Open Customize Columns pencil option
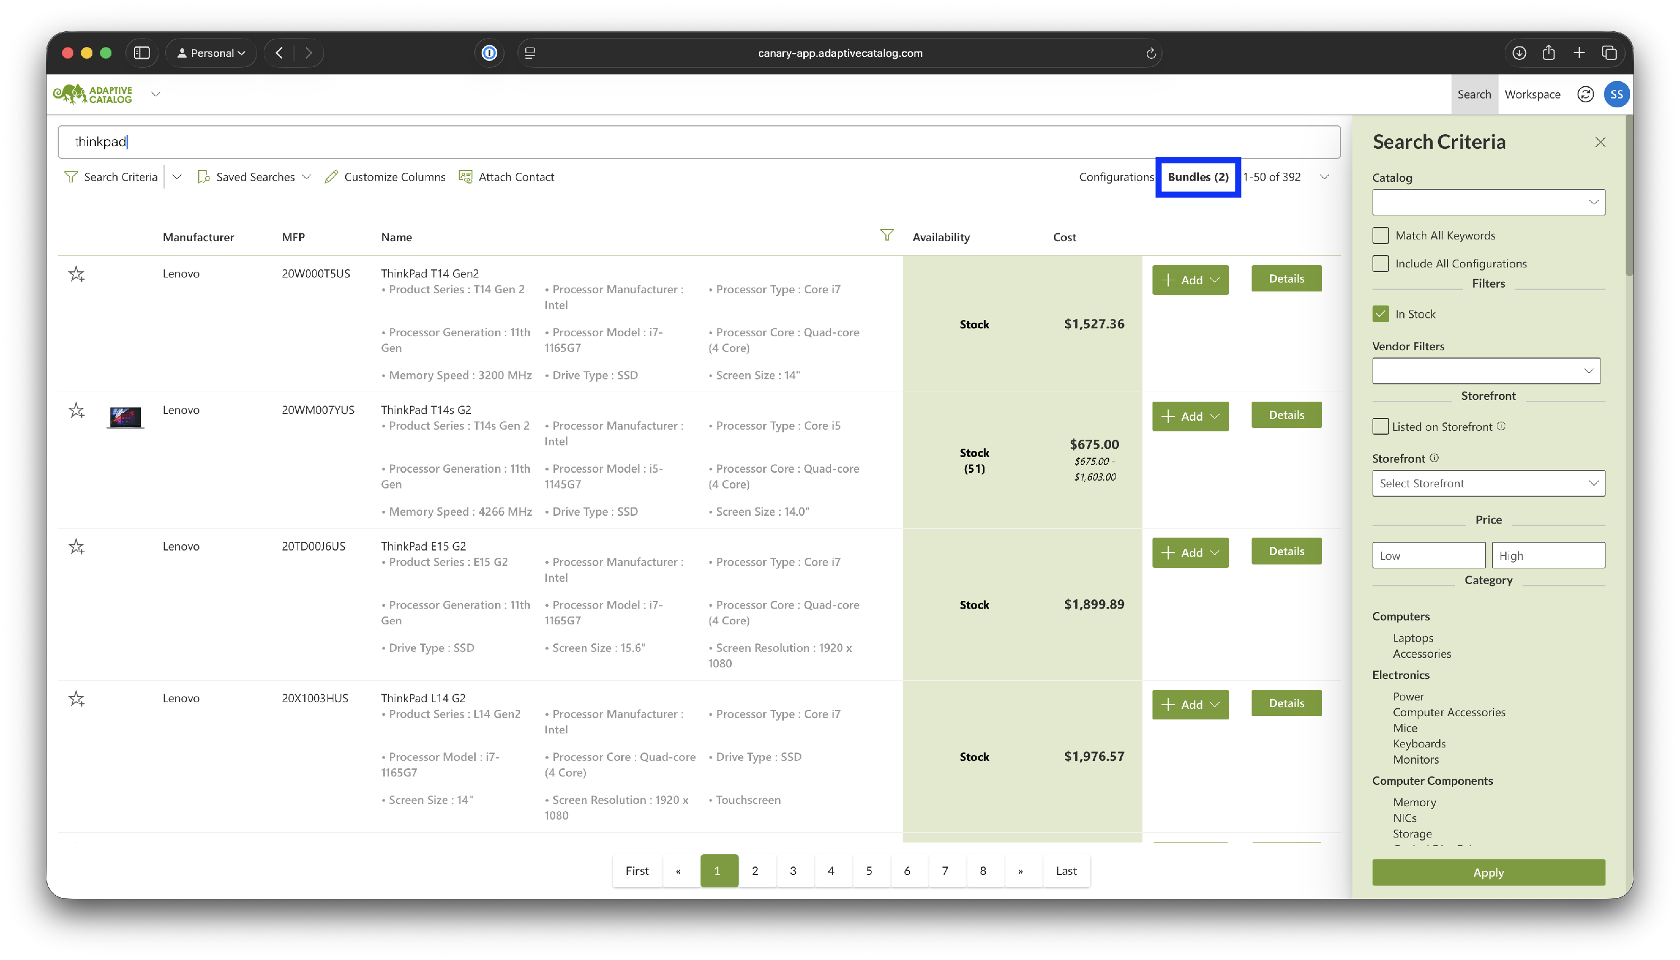The height and width of the screenshot is (960, 1680). 385,177
